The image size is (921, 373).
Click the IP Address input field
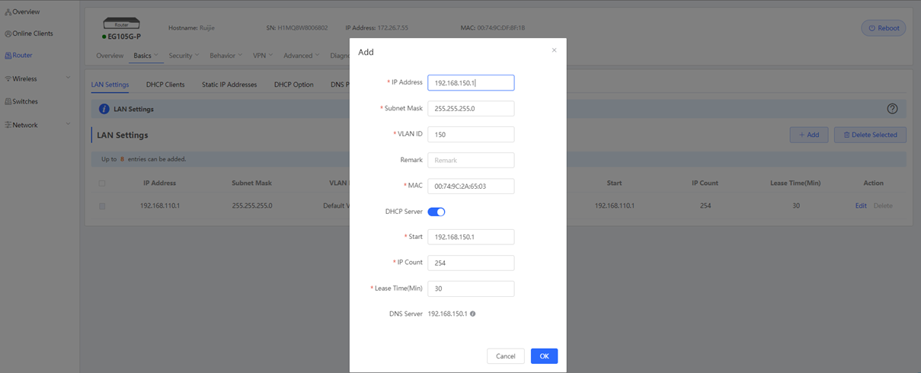pyautogui.click(x=471, y=82)
